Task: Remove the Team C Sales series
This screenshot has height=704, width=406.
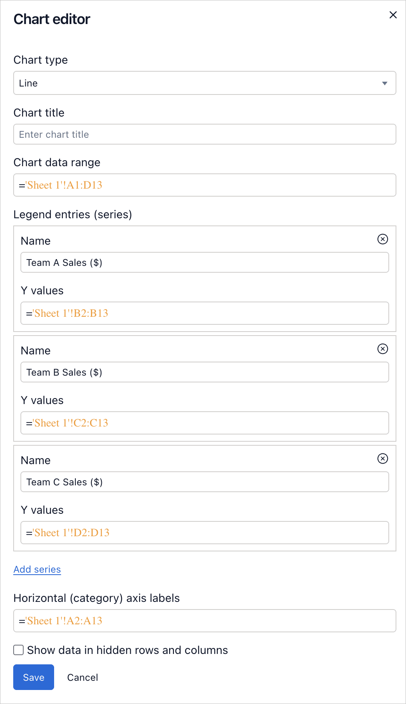Action: pyautogui.click(x=383, y=459)
